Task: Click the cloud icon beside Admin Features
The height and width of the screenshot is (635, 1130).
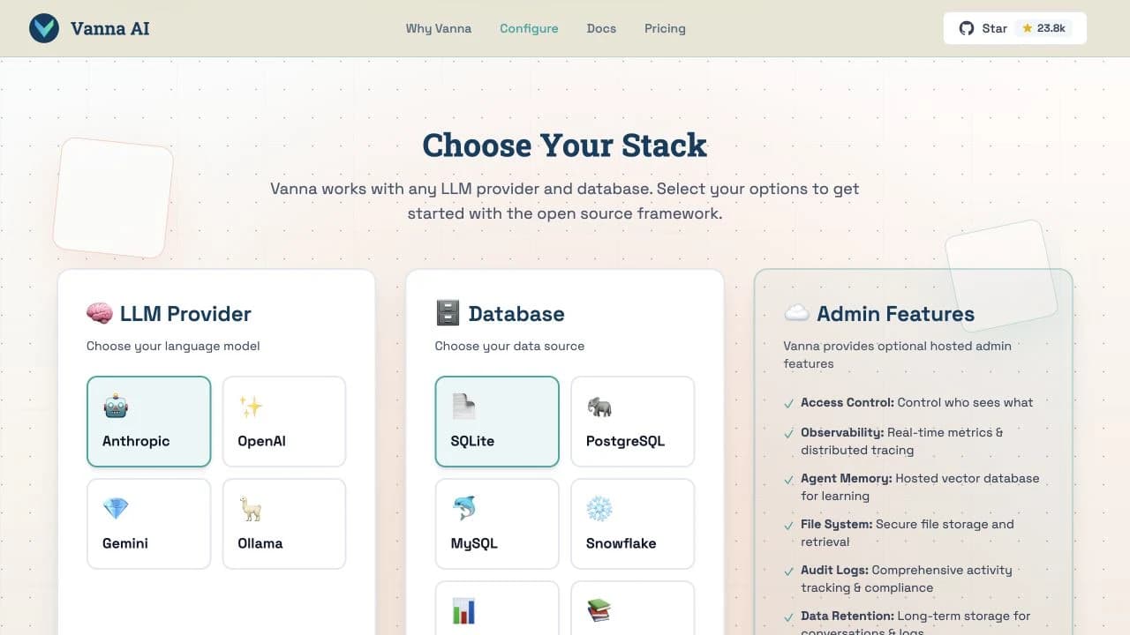Action: (x=796, y=313)
